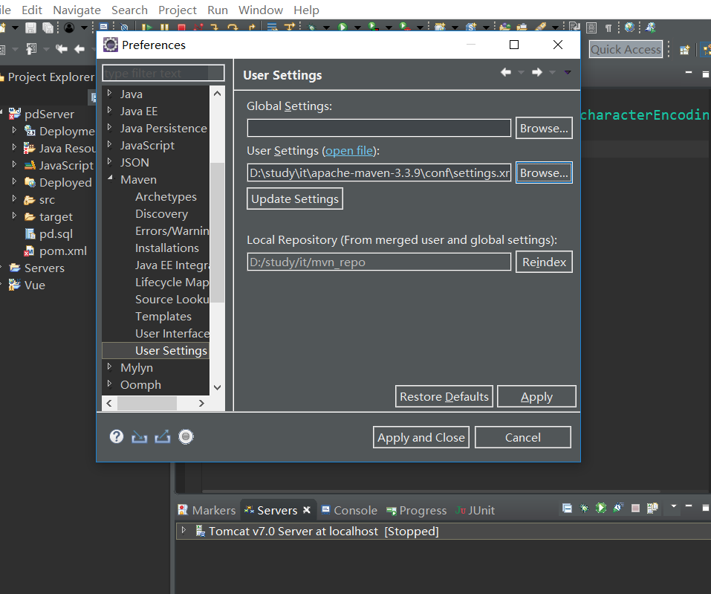
Task: Click the Update Settings button
Action: (295, 198)
